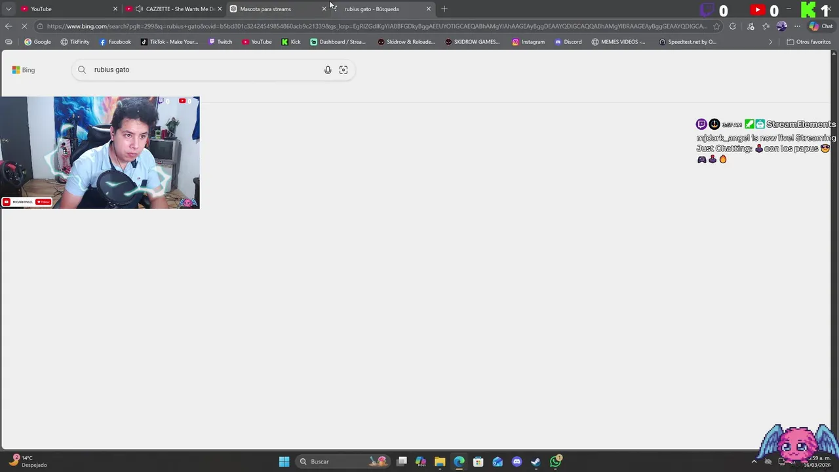The image size is (839, 472).
Task: Stop page loading in the toolbar
Action: point(24,26)
